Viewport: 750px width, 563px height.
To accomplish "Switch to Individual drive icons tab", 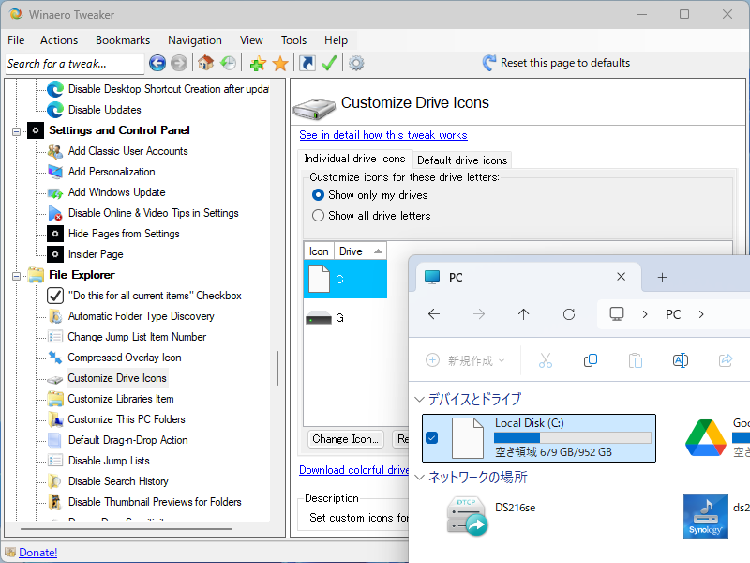I will tap(354, 159).
